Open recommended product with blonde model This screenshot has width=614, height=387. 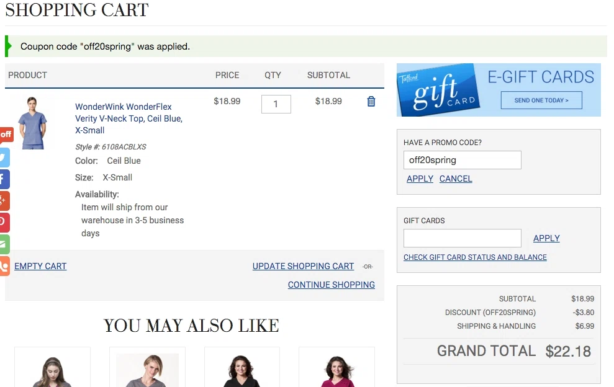click(147, 367)
